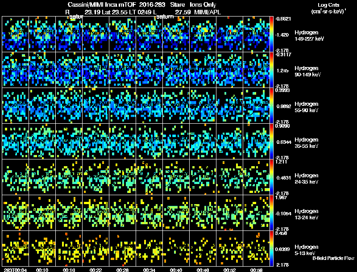The height and width of the screenshot is (272, 357).
Task: Click the Hydrogen 13-24 keV color bar
Action: 271,213
